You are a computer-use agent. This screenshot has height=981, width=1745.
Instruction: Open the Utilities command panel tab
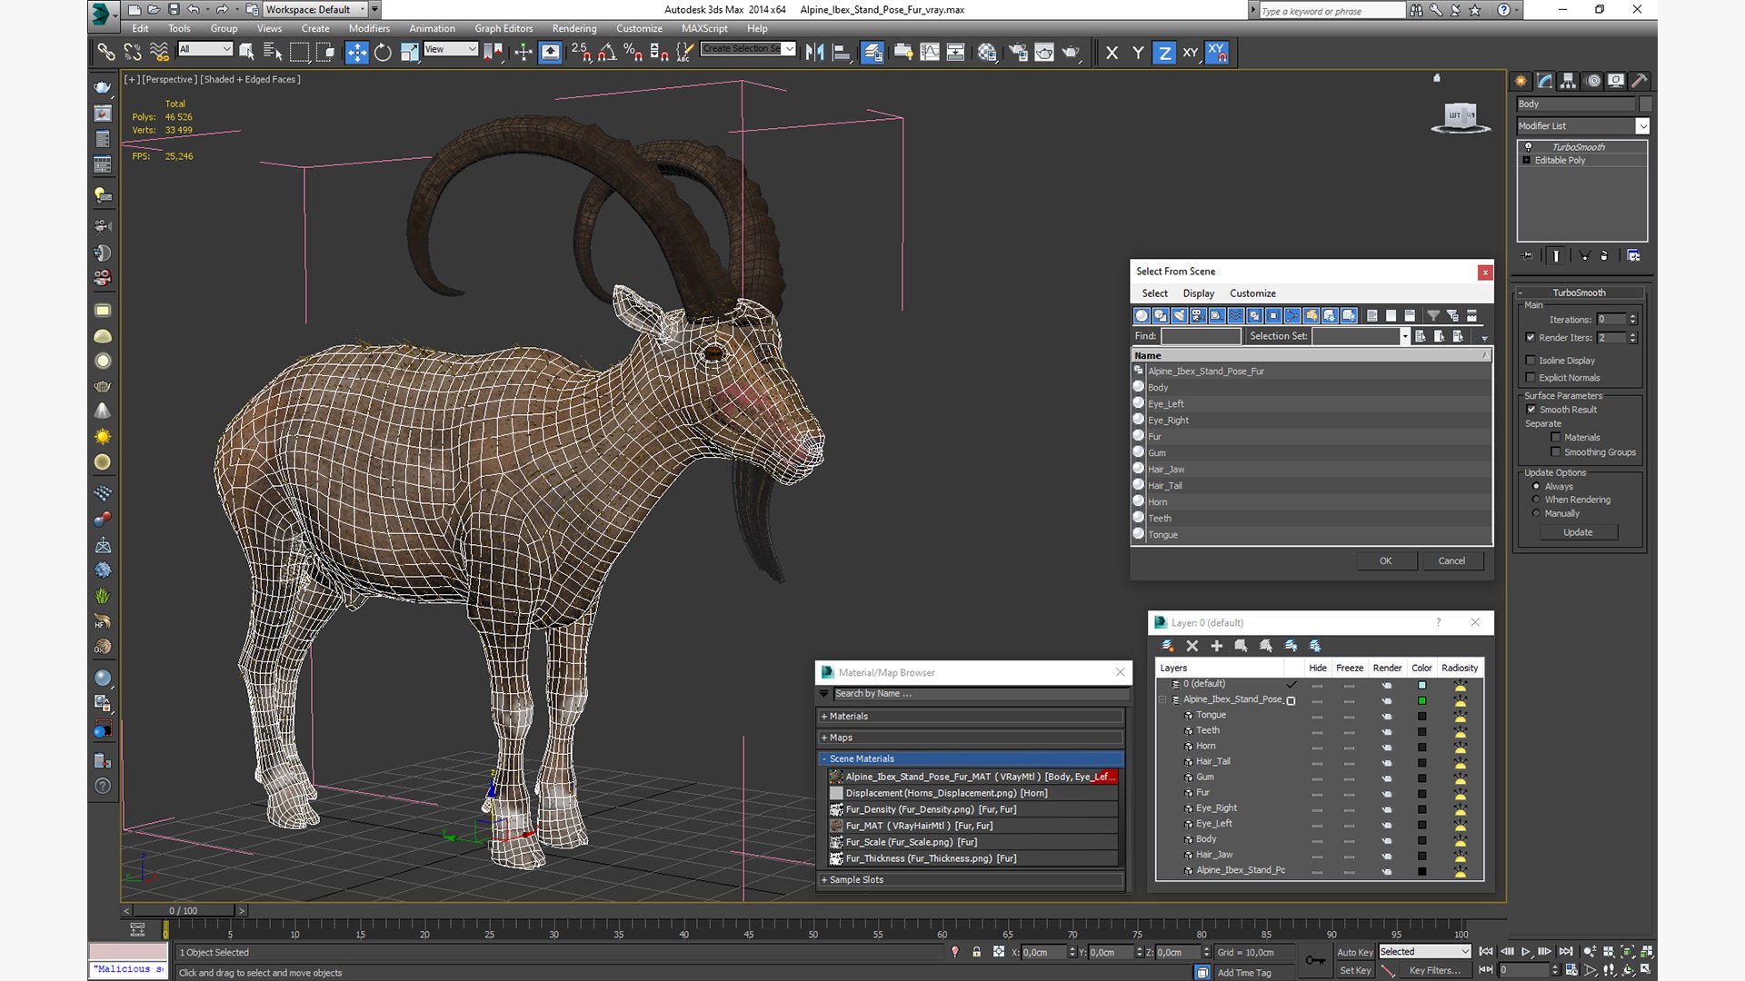tap(1639, 81)
